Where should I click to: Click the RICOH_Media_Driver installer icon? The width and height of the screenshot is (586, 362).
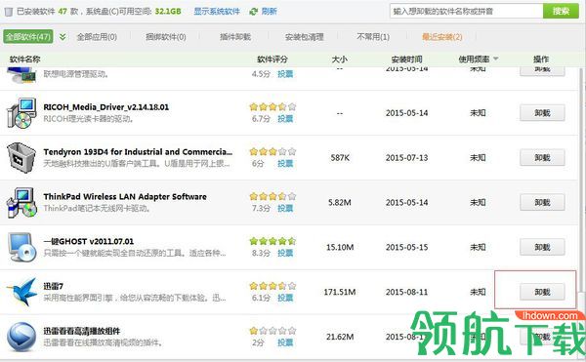coord(21,113)
